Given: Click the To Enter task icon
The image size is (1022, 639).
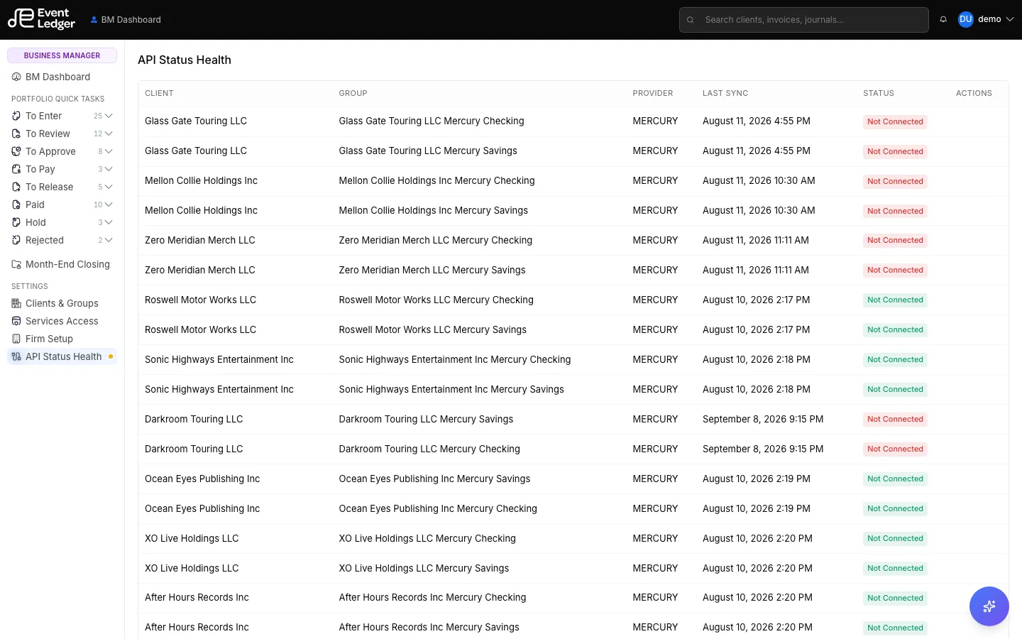Looking at the screenshot, I should [x=16, y=116].
